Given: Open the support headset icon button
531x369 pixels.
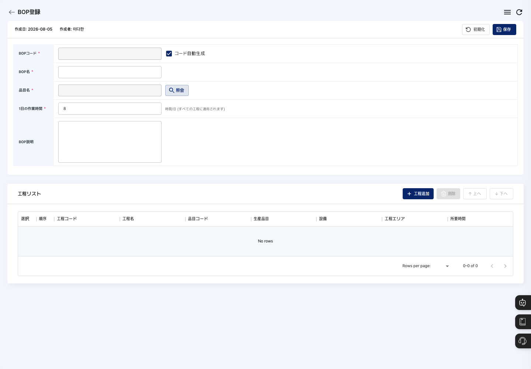Looking at the screenshot, I should coord(523,341).
